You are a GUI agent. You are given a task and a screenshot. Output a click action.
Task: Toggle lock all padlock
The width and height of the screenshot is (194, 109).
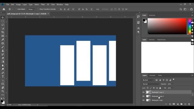pos(160,88)
